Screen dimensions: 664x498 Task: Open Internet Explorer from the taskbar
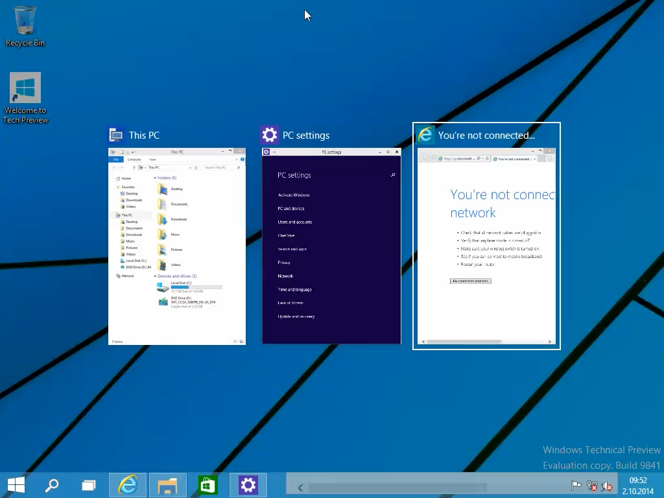(128, 485)
